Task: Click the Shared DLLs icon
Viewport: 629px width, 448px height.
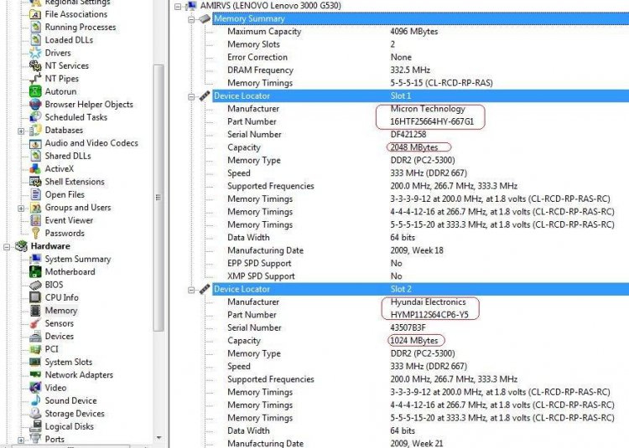Action: click(35, 156)
